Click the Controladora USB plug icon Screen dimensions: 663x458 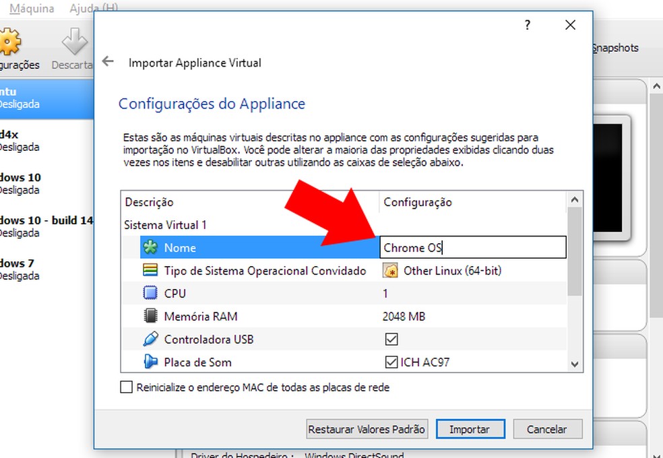click(x=150, y=339)
